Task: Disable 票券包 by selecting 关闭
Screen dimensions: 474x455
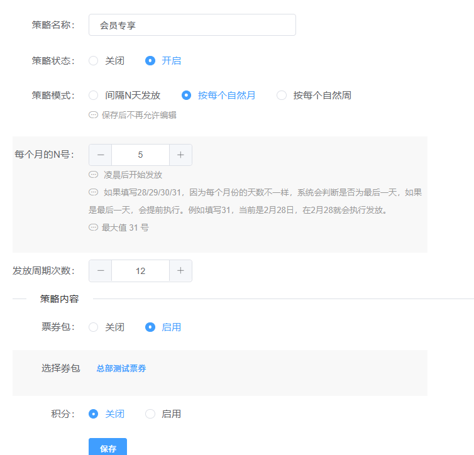Action: [x=94, y=327]
